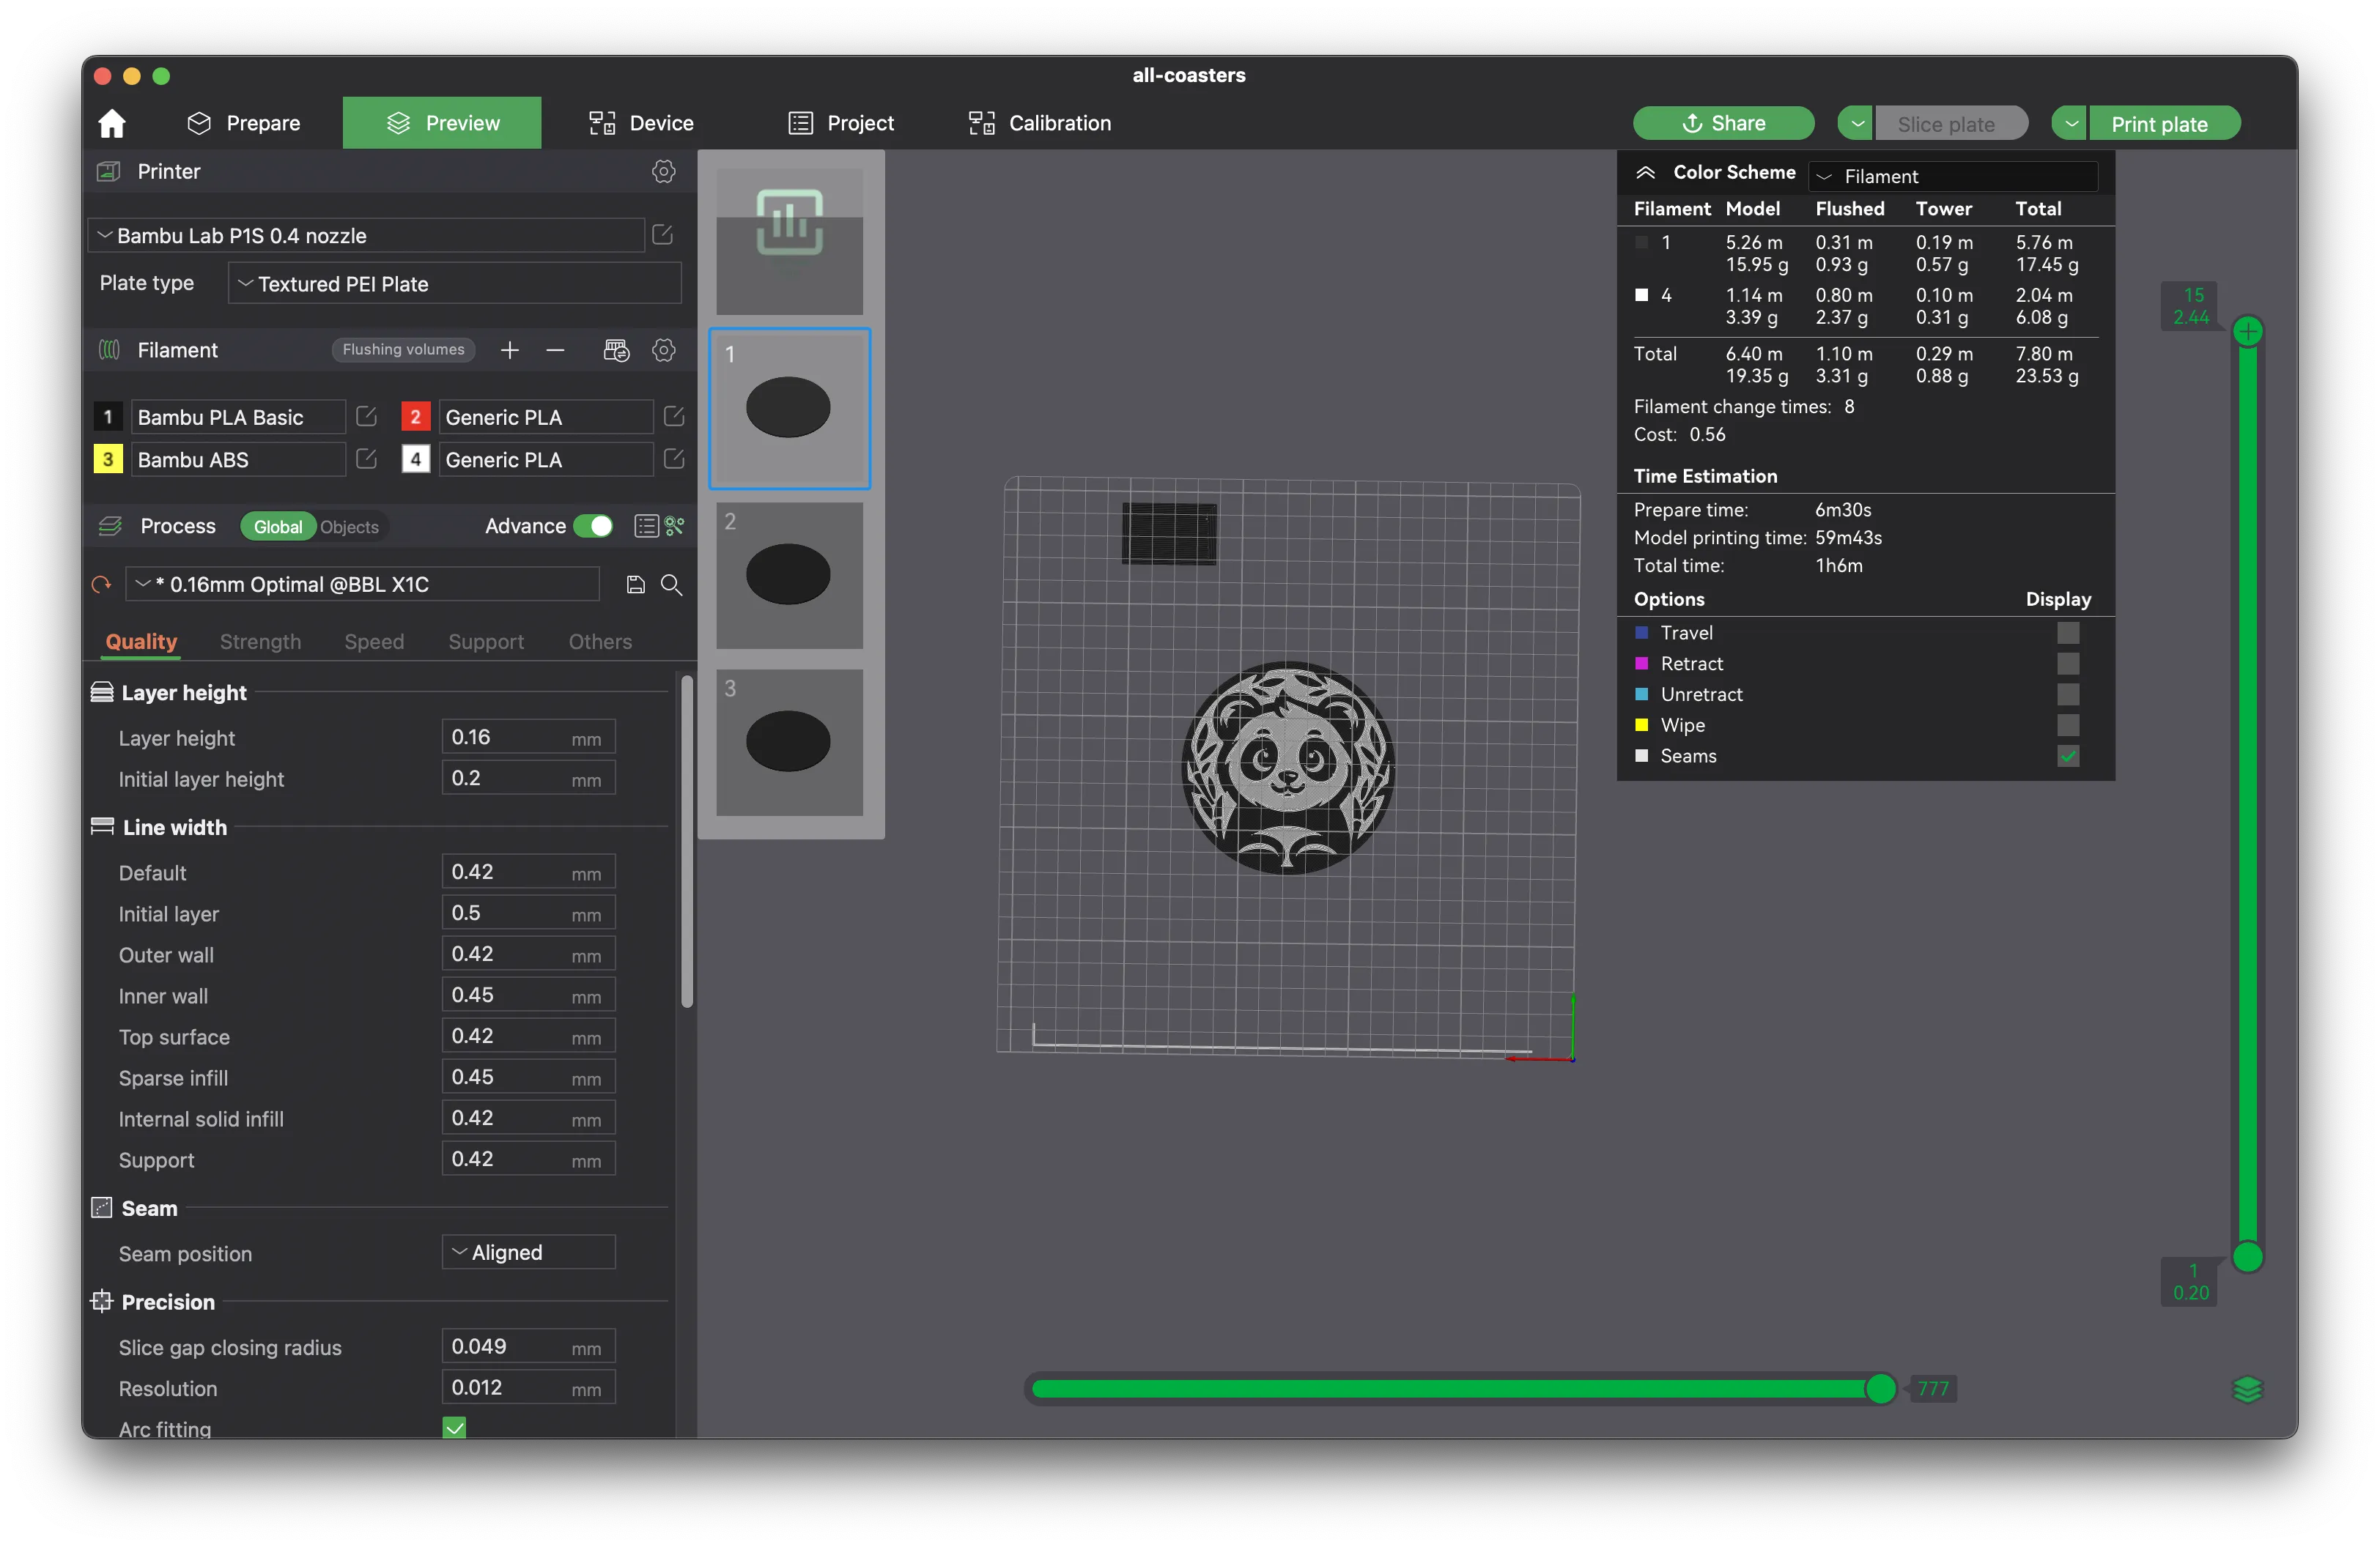Switch process scope to Global
Screen dimensions: 2380x1547
(278, 527)
